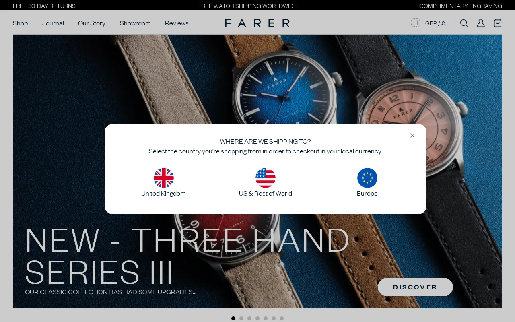515x322 pixels.
Task: Open the search magnifier icon
Action: 464,23
